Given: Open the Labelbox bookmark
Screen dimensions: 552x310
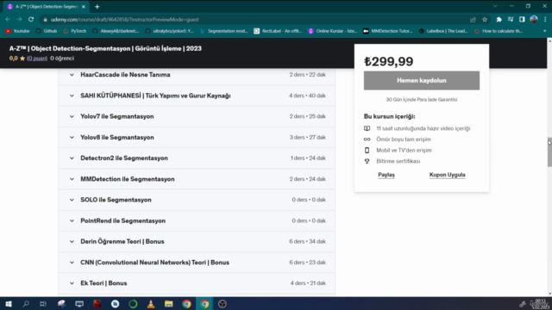Looking at the screenshot, I should (x=443, y=31).
